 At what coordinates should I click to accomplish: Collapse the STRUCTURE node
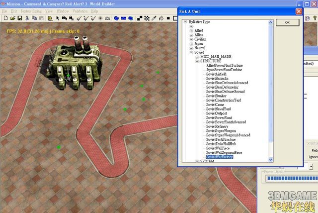pyautogui.click(x=197, y=61)
